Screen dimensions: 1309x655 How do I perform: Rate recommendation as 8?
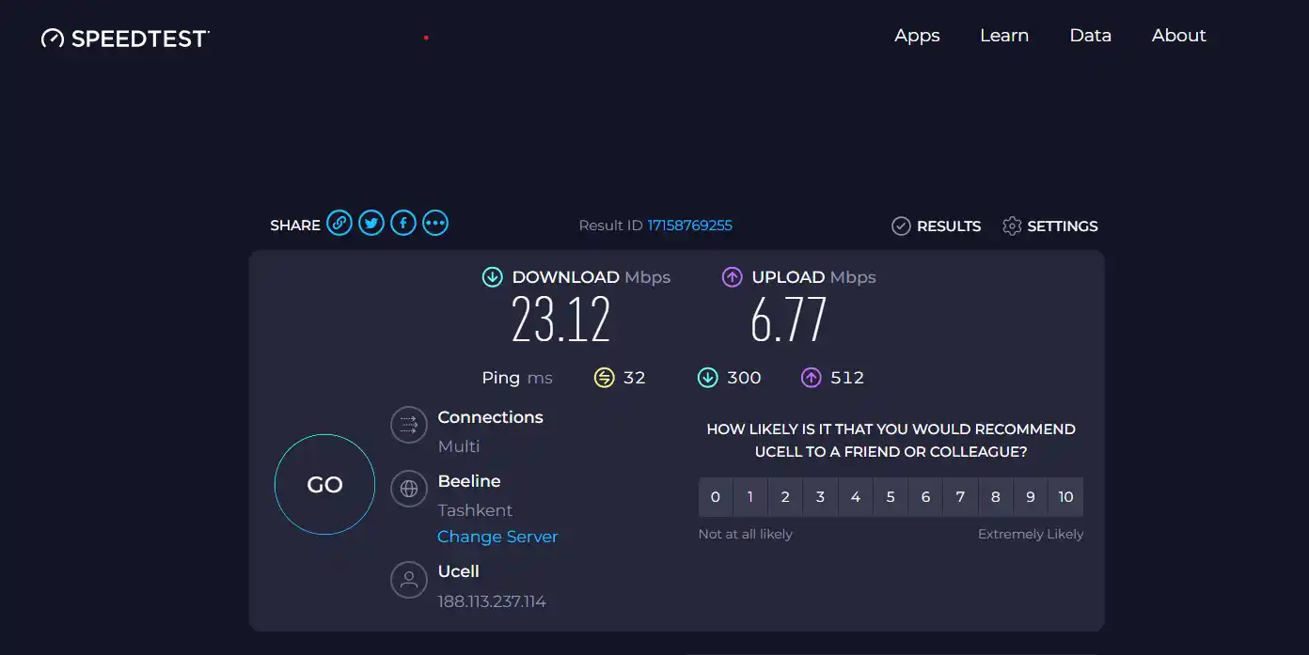click(996, 497)
